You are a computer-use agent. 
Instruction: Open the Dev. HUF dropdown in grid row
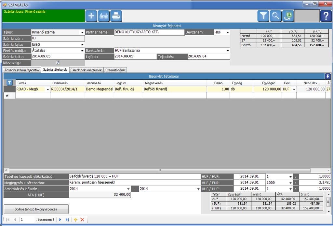point(294,89)
